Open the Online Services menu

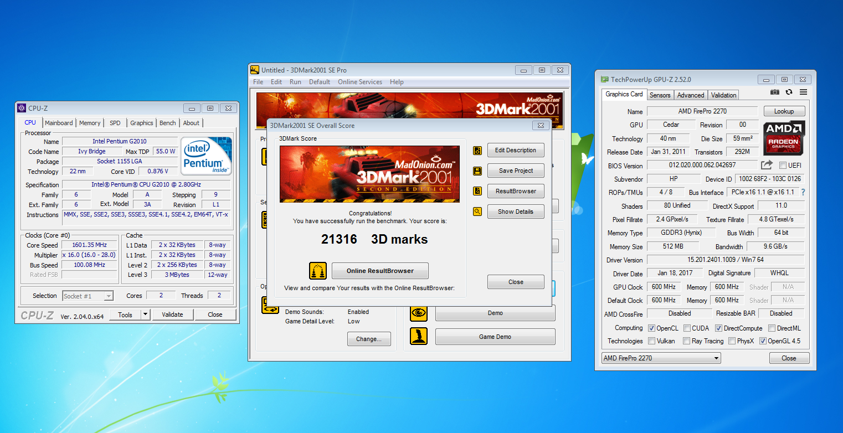pos(360,82)
